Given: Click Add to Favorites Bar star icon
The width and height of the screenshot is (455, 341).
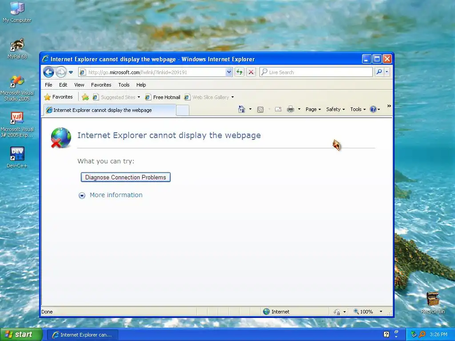Looking at the screenshot, I should click(85, 97).
